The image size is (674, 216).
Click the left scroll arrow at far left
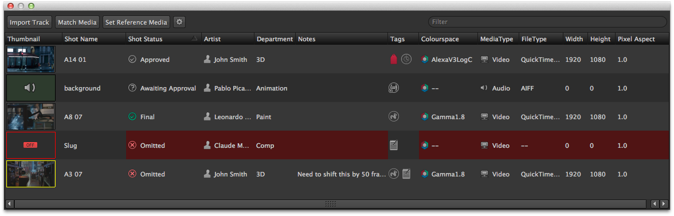[9, 203]
